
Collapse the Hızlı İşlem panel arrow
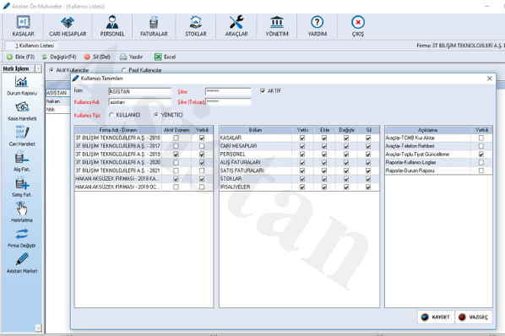coord(38,68)
